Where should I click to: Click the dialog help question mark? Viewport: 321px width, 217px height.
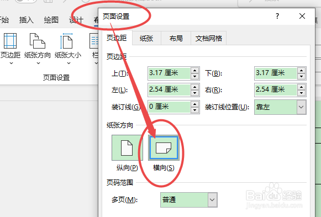(x=277, y=16)
